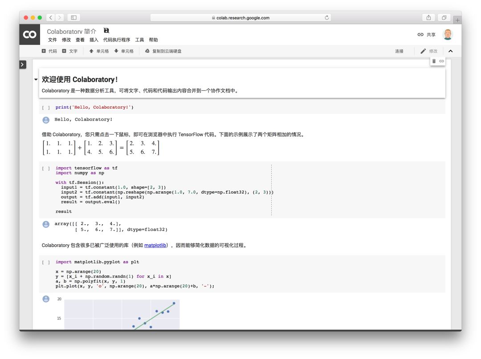Open the 查看 menu
Viewport: 481px width, 359px height.
click(80, 40)
